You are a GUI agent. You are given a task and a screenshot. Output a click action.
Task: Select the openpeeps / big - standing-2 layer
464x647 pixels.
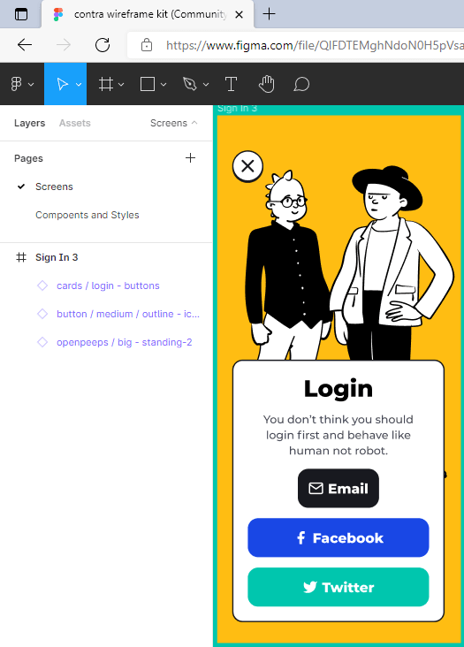[124, 342]
